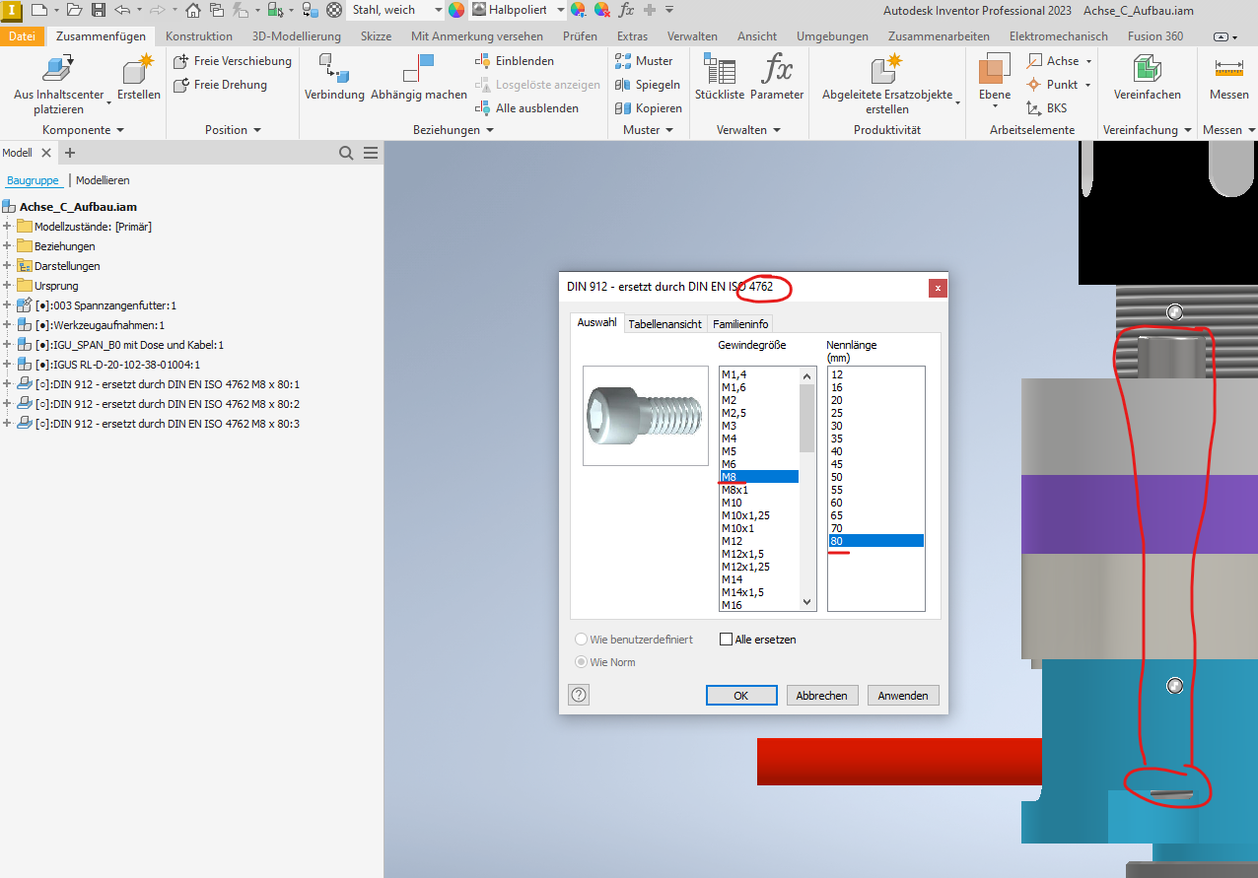Start the Abhängig machen constraint tool
The height and width of the screenshot is (878, 1258).
(419, 79)
